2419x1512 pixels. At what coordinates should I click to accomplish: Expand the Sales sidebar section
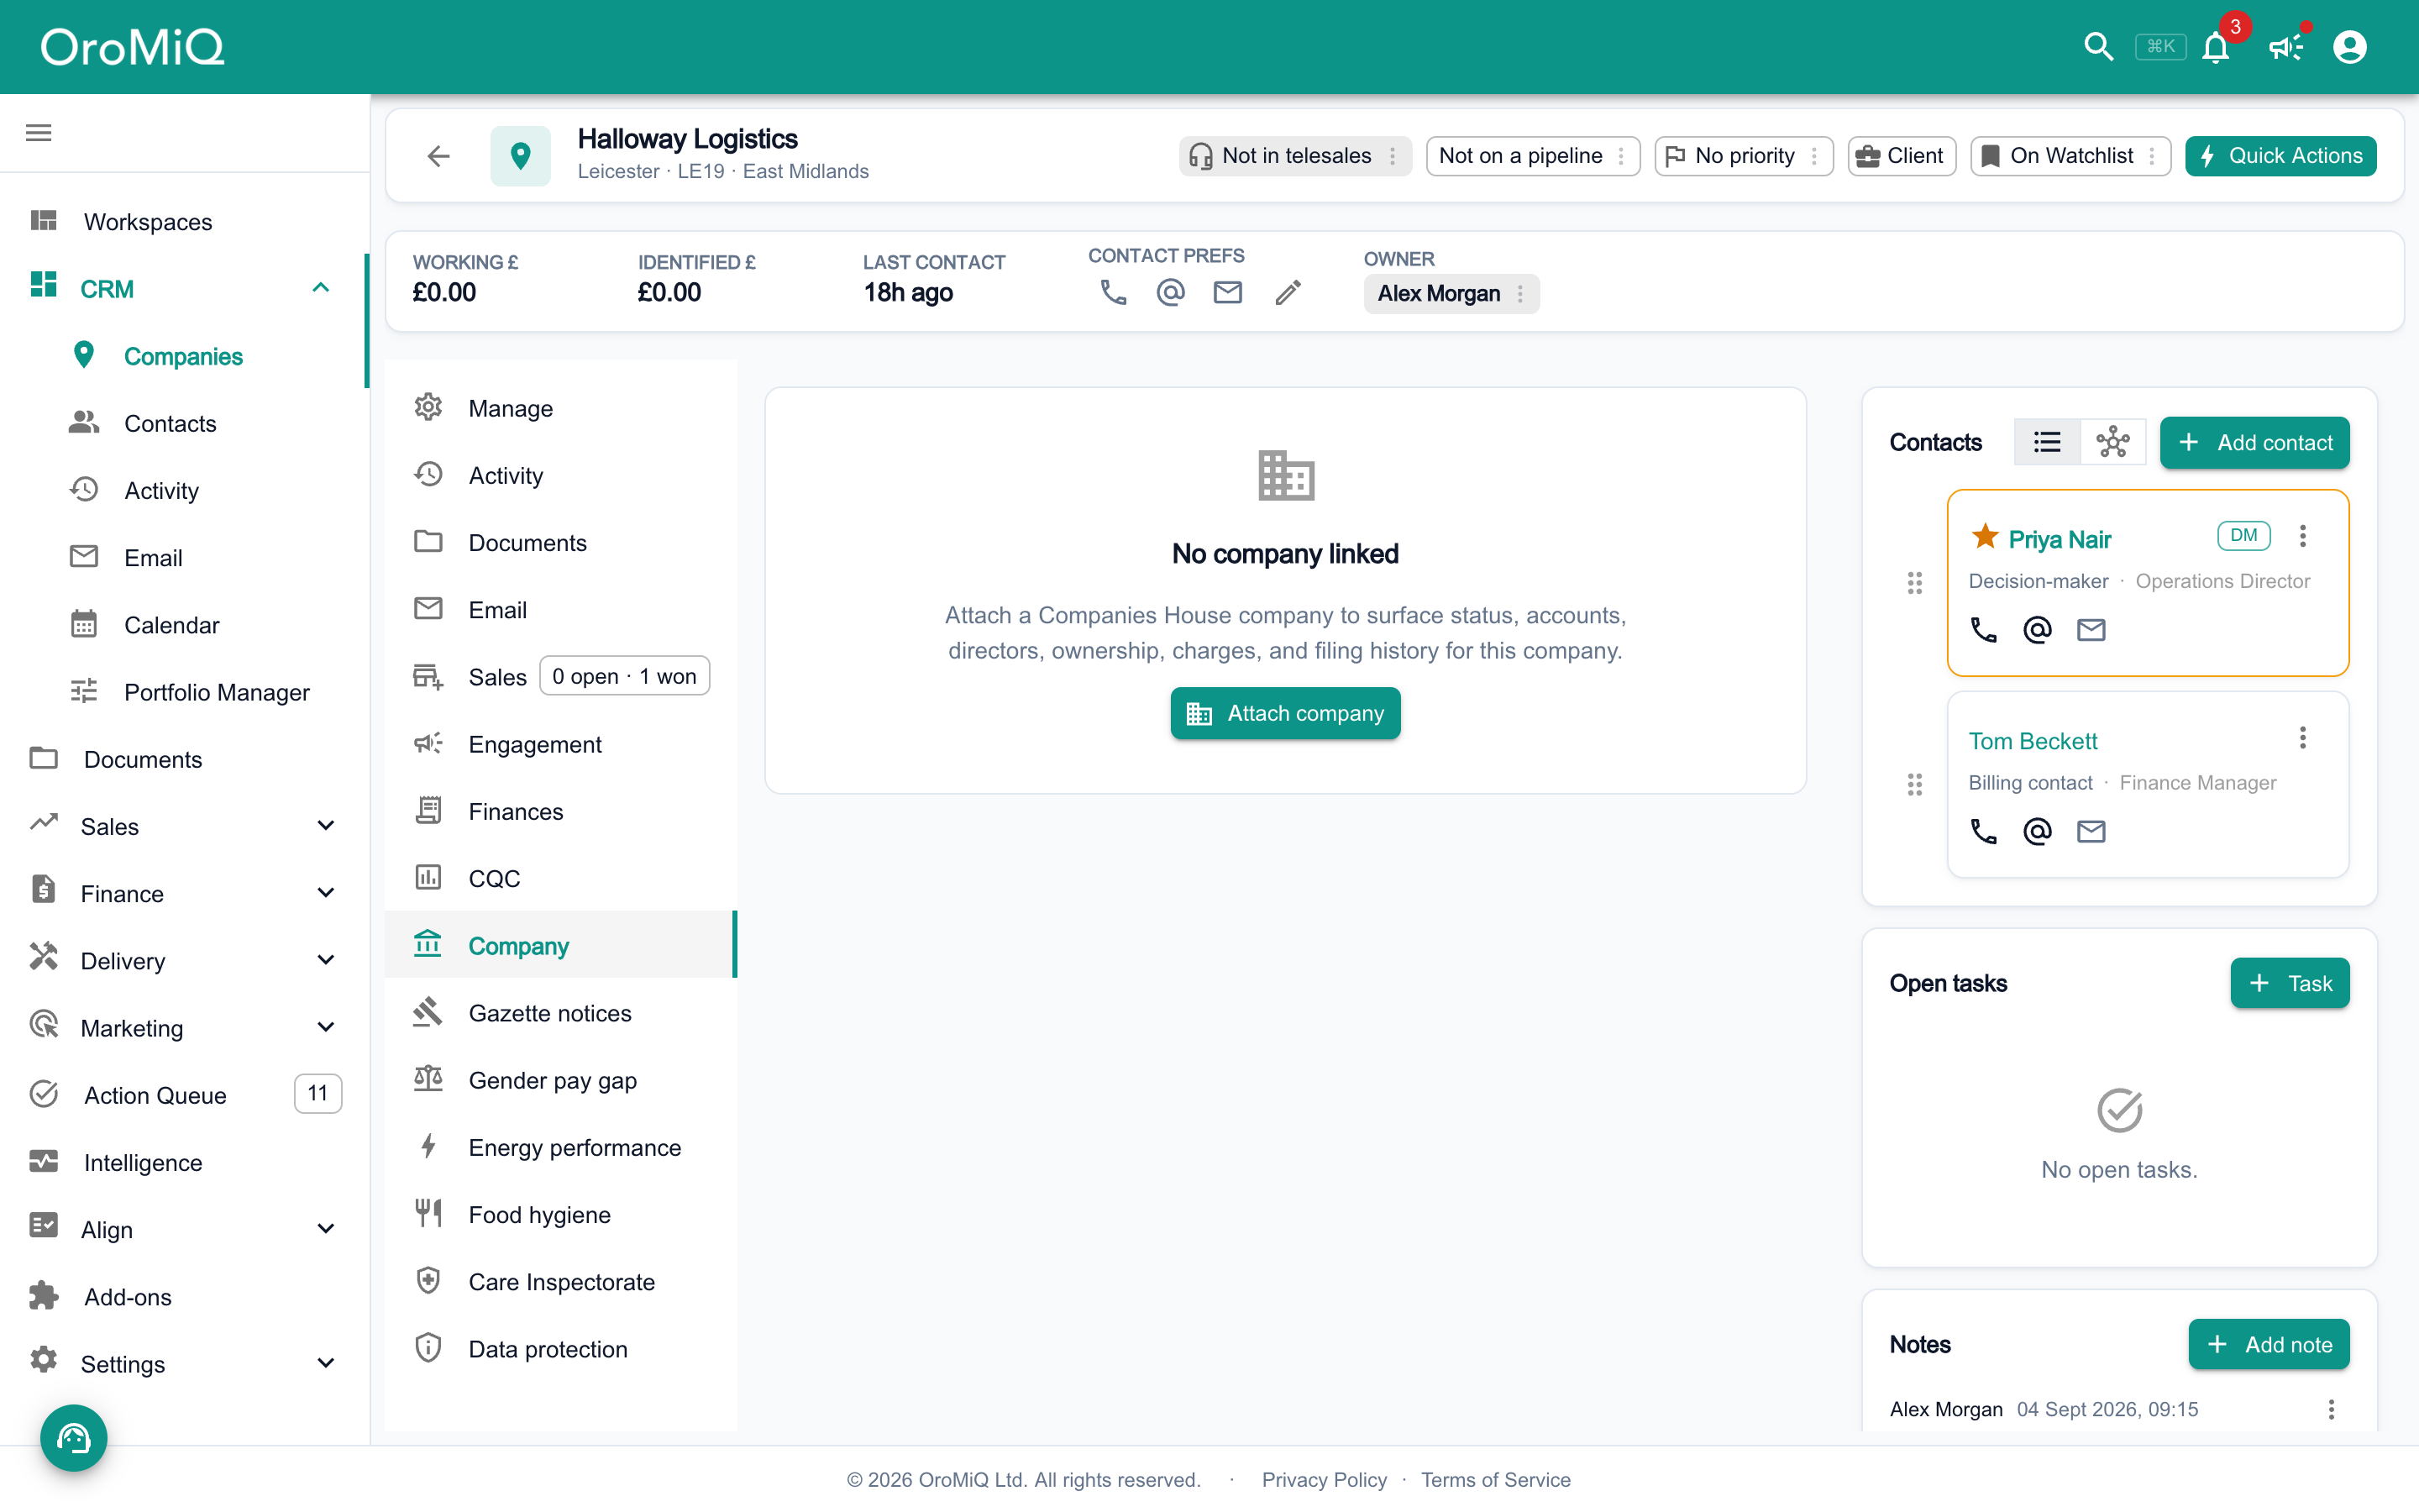coord(326,826)
